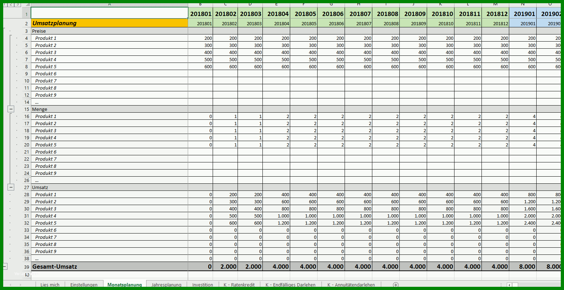Screen dimensions: 564x290
Task: Click the large 201801 header cell
Action: coord(201,14)
